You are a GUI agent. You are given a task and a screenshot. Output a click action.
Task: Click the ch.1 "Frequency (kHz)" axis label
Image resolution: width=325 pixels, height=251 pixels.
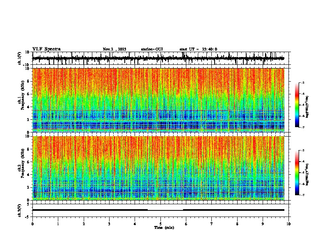pos(23,96)
